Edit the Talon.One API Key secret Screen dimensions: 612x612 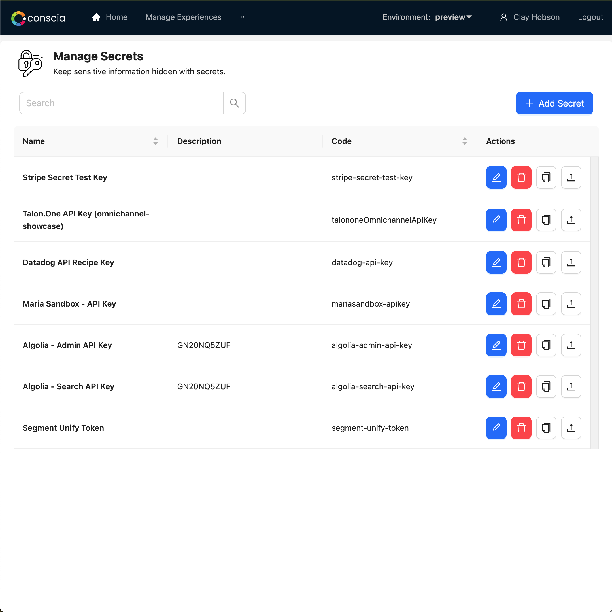click(496, 220)
